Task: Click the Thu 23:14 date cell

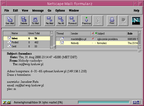Action: (x=133, y=43)
